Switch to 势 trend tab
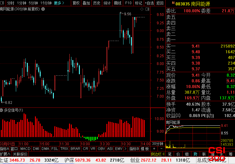Screen dimensions: 235x164 pyautogui.click(x=195, y=154)
